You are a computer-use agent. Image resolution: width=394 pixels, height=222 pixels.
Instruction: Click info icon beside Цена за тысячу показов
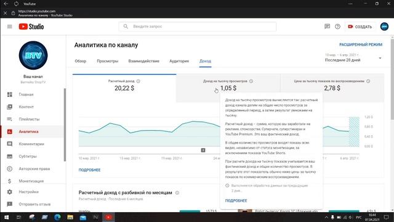point(368,81)
